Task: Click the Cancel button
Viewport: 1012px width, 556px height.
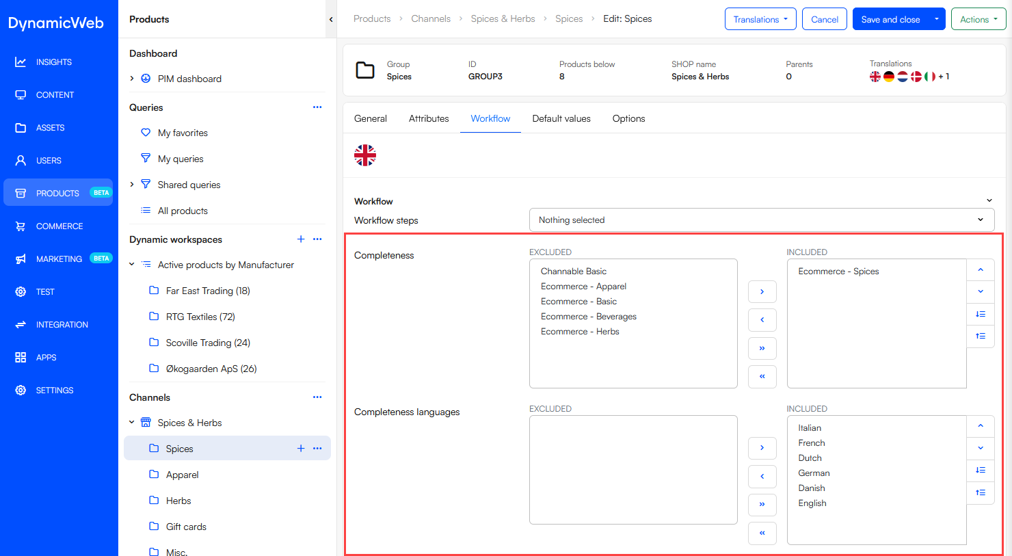Action: pos(825,19)
